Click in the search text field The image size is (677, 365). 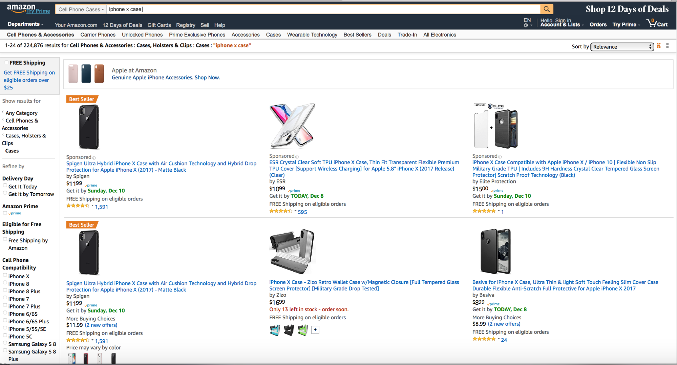(x=323, y=9)
